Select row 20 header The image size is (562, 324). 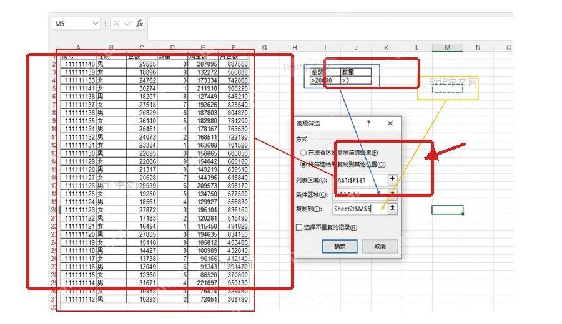(x=54, y=210)
